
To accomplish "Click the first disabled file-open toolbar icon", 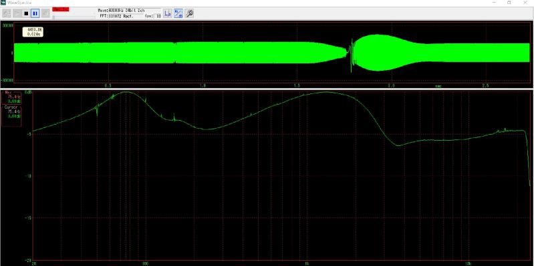I will point(7,13).
